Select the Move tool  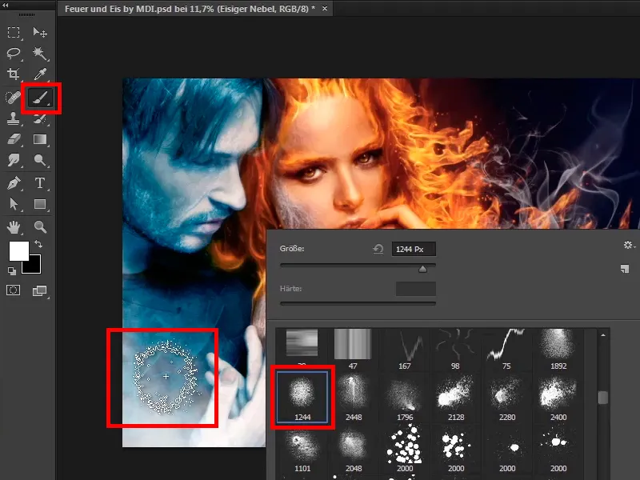tap(40, 32)
